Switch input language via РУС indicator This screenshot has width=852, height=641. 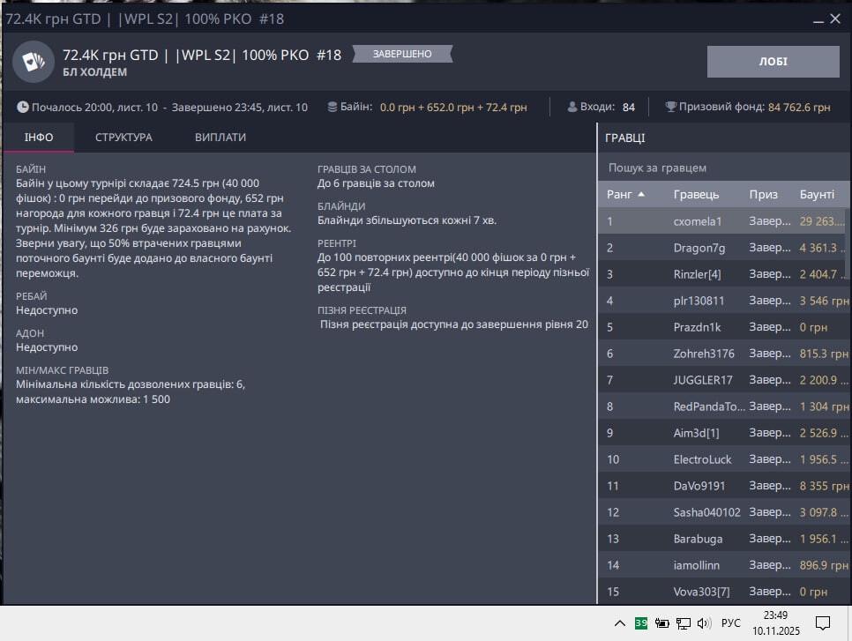tap(730, 622)
